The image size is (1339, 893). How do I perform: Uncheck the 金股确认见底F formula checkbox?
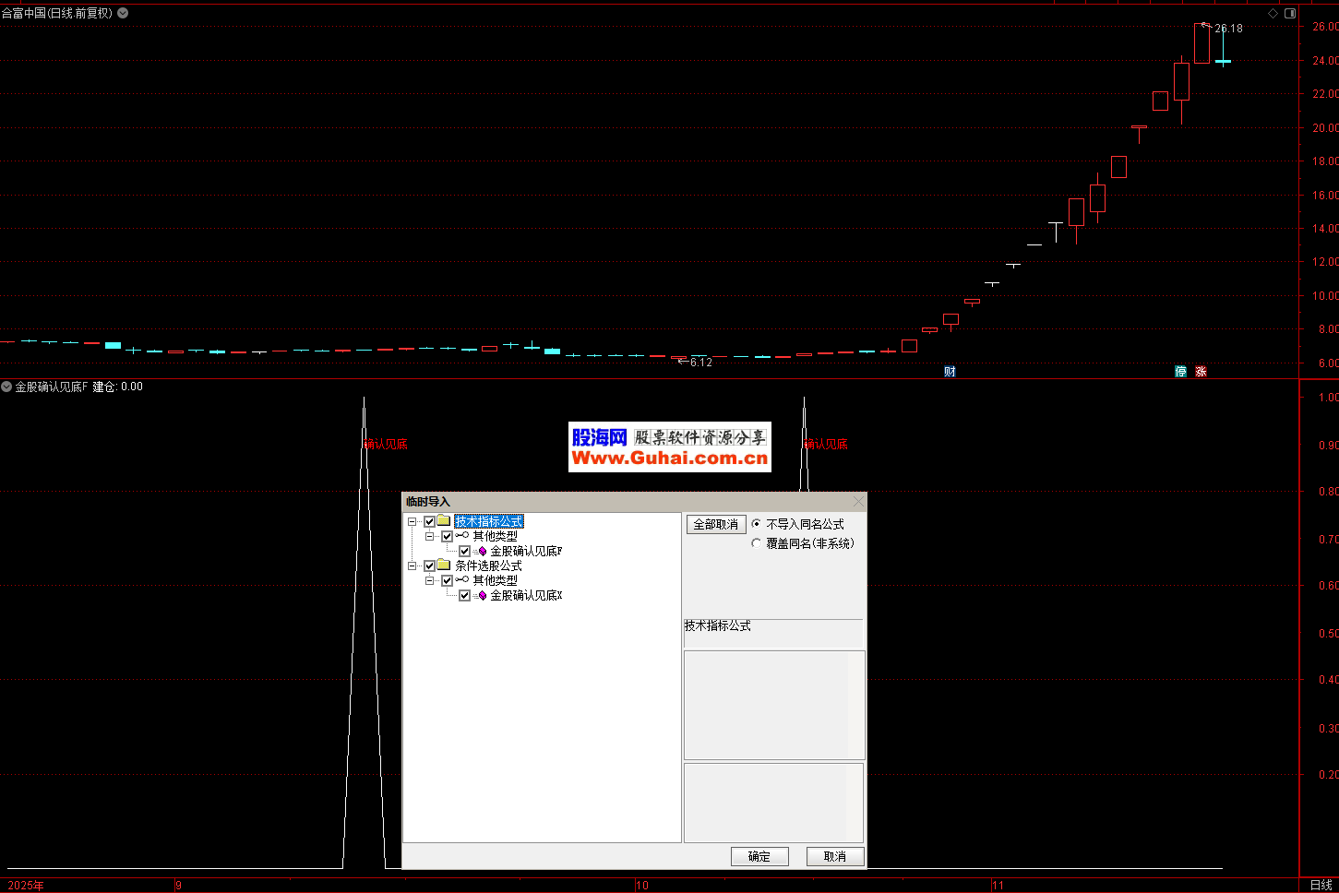(x=464, y=551)
